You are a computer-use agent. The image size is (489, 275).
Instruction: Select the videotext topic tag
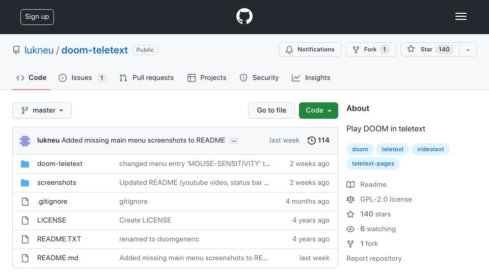coord(430,149)
